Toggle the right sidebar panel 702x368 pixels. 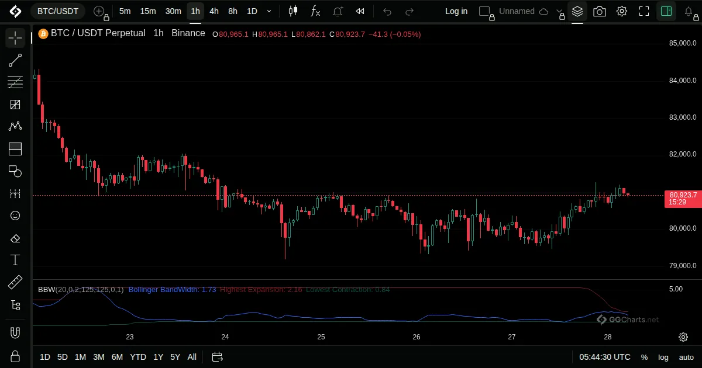(x=666, y=11)
